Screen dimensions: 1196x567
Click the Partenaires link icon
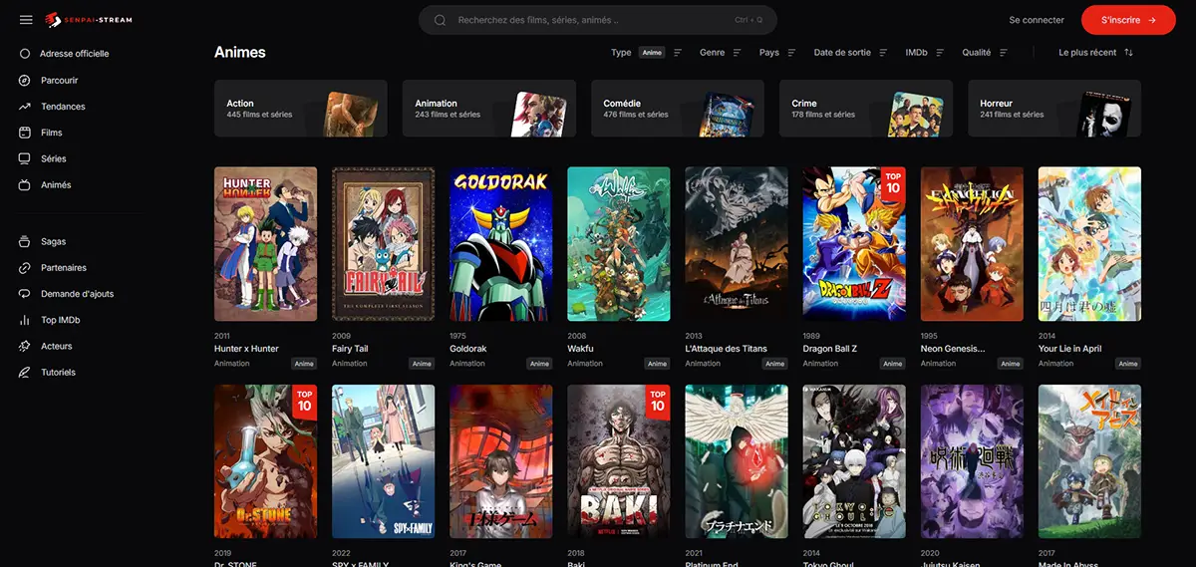coord(25,268)
